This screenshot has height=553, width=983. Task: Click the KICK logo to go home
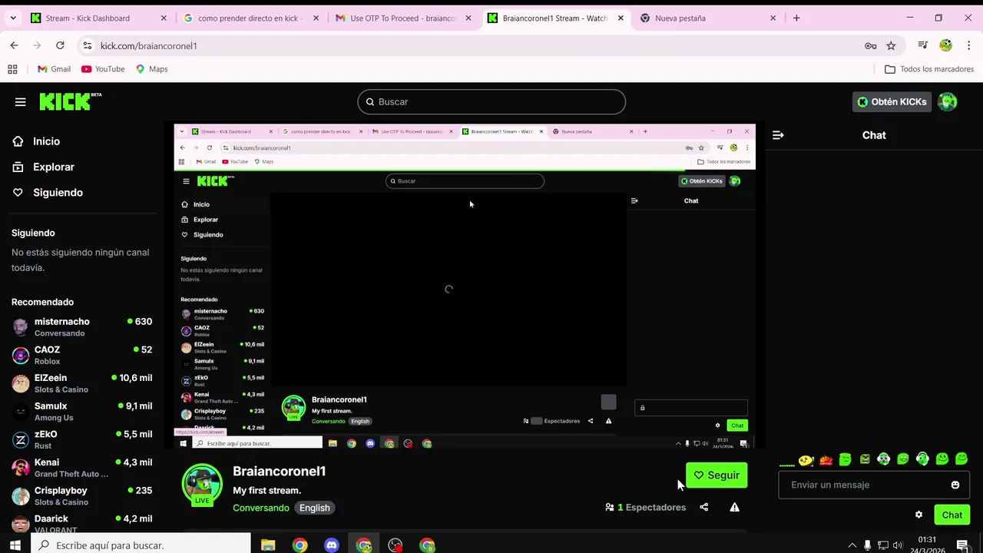tap(70, 101)
